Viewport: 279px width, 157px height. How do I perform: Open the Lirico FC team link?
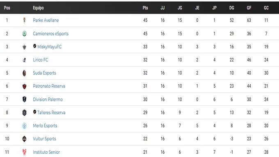click(40, 60)
